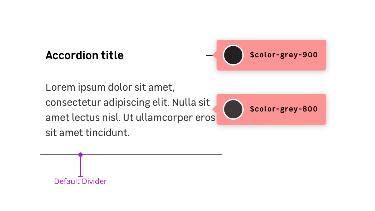Click the 'sit amet tincidunt.' last line

87,133
